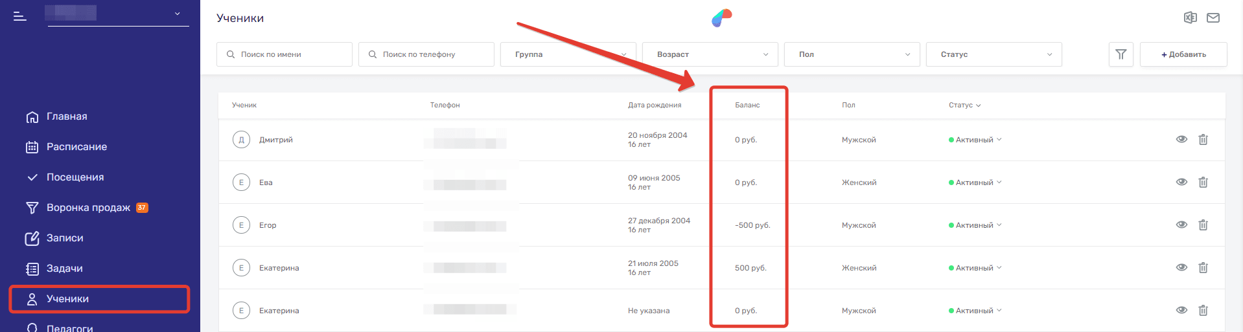
Task: Open Расписание in the sidebar
Action: tap(76, 147)
